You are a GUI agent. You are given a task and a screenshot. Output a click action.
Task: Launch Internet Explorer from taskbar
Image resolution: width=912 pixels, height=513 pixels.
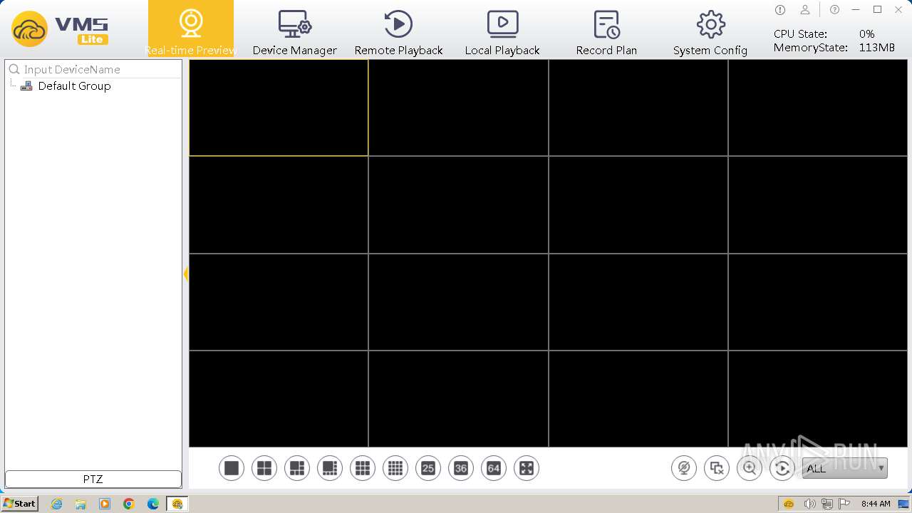click(57, 504)
